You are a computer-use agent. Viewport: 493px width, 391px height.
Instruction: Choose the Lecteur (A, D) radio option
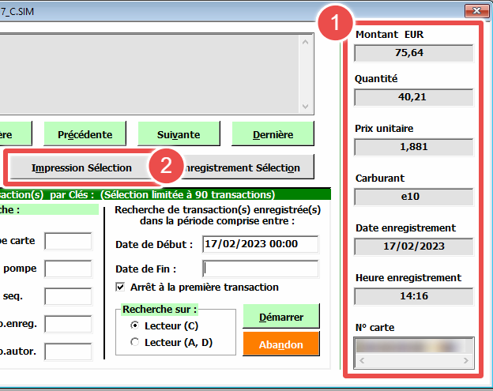[134, 342]
